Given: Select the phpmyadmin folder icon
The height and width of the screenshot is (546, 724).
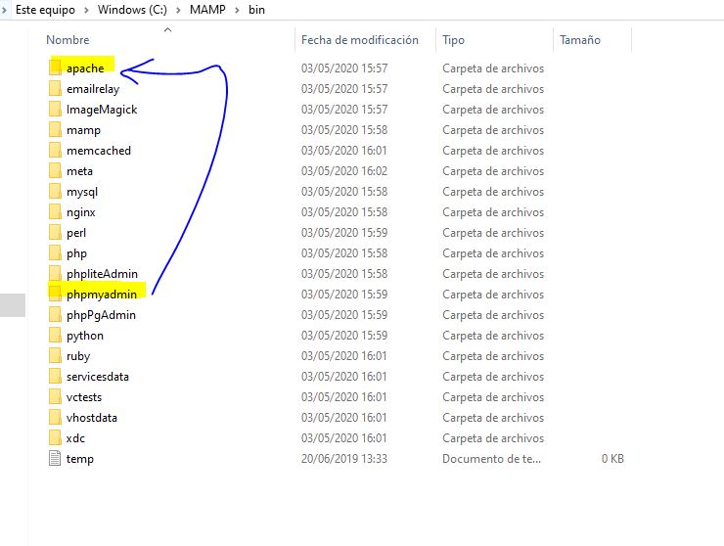Looking at the screenshot, I should tap(55, 295).
